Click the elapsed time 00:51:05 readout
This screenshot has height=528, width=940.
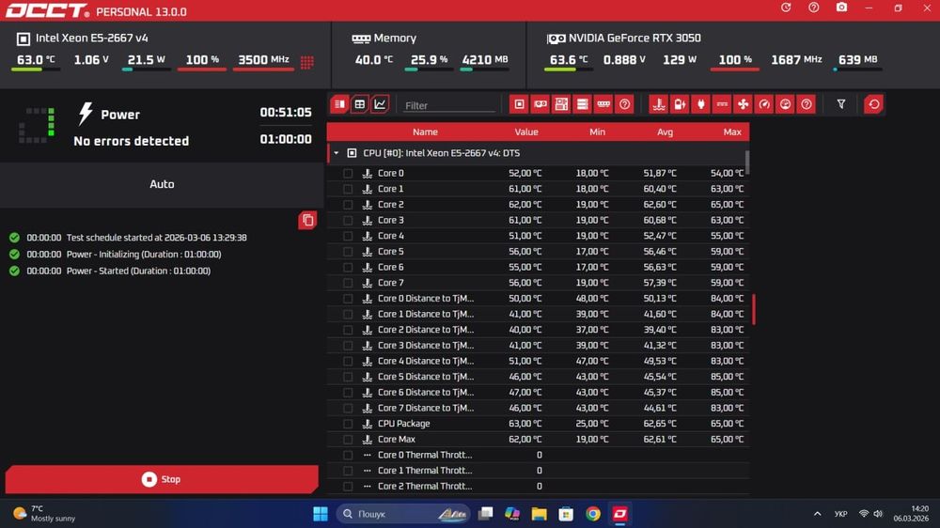[x=286, y=112]
